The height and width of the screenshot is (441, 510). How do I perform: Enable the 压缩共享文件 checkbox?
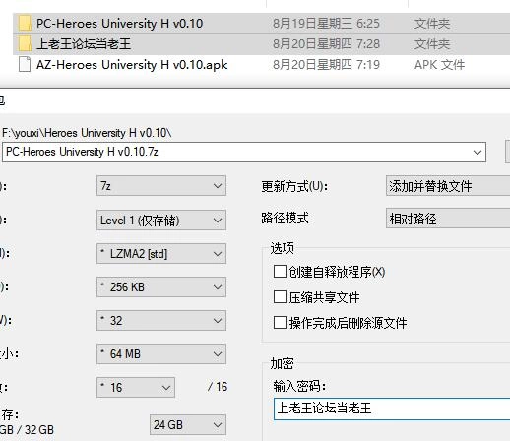click(280, 297)
